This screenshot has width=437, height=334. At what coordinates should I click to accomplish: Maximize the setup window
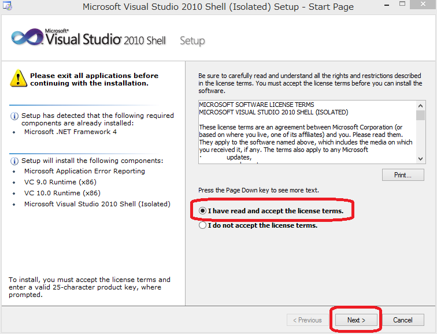click(x=402, y=4)
